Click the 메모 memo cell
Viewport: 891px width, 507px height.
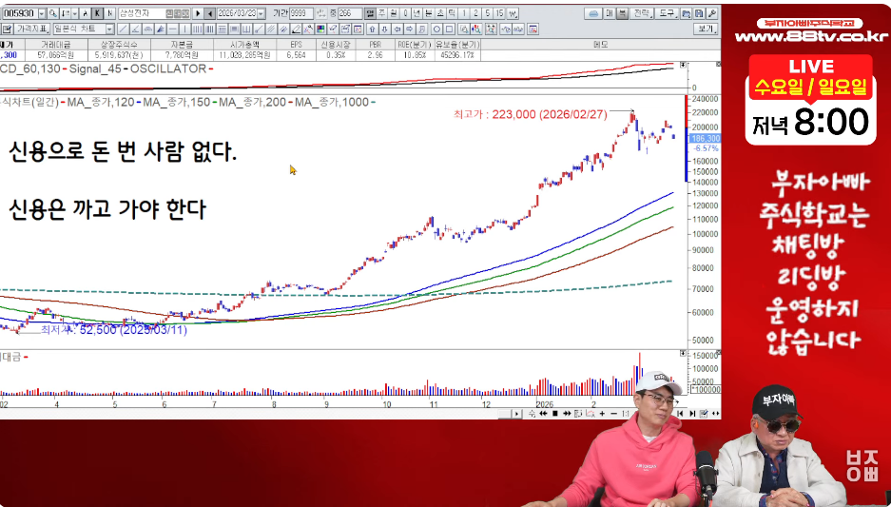click(x=600, y=45)
